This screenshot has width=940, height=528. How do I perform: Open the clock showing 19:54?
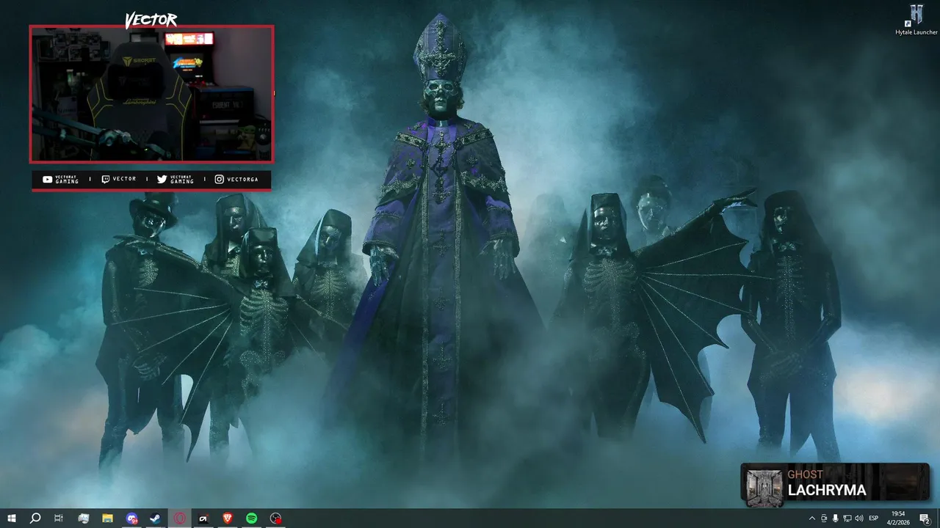pyautogui.click(x=898, y=518)
